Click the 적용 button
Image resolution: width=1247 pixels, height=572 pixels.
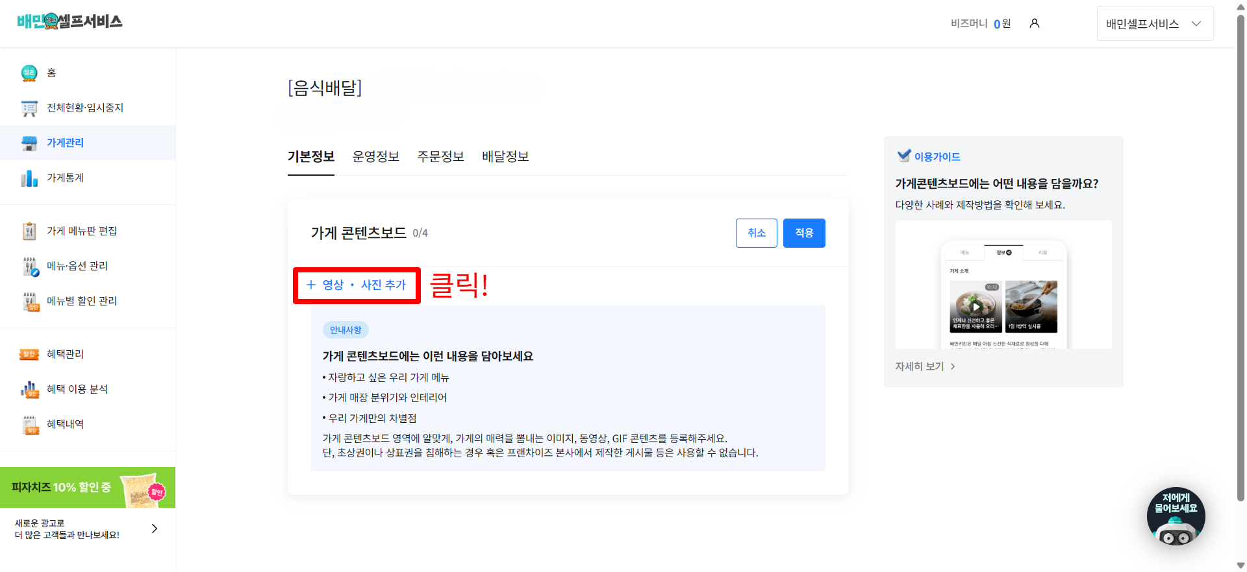point(804,233)
